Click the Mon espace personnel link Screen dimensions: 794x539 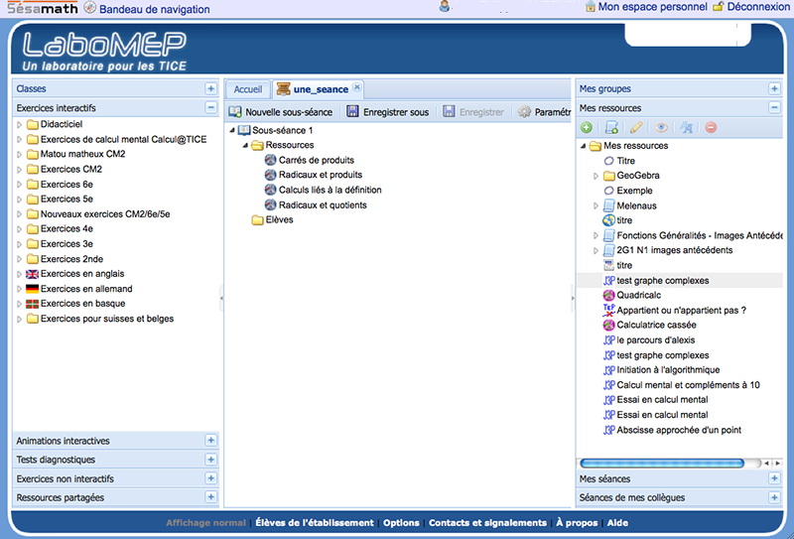click(653, 7)
